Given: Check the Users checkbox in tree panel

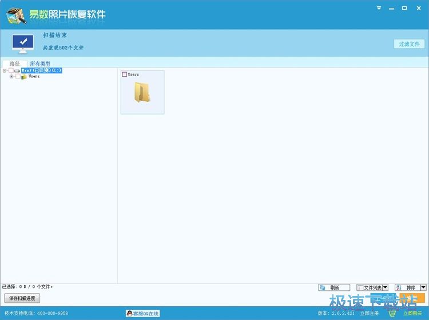Looking at the screenshot, I should point(18,76).
